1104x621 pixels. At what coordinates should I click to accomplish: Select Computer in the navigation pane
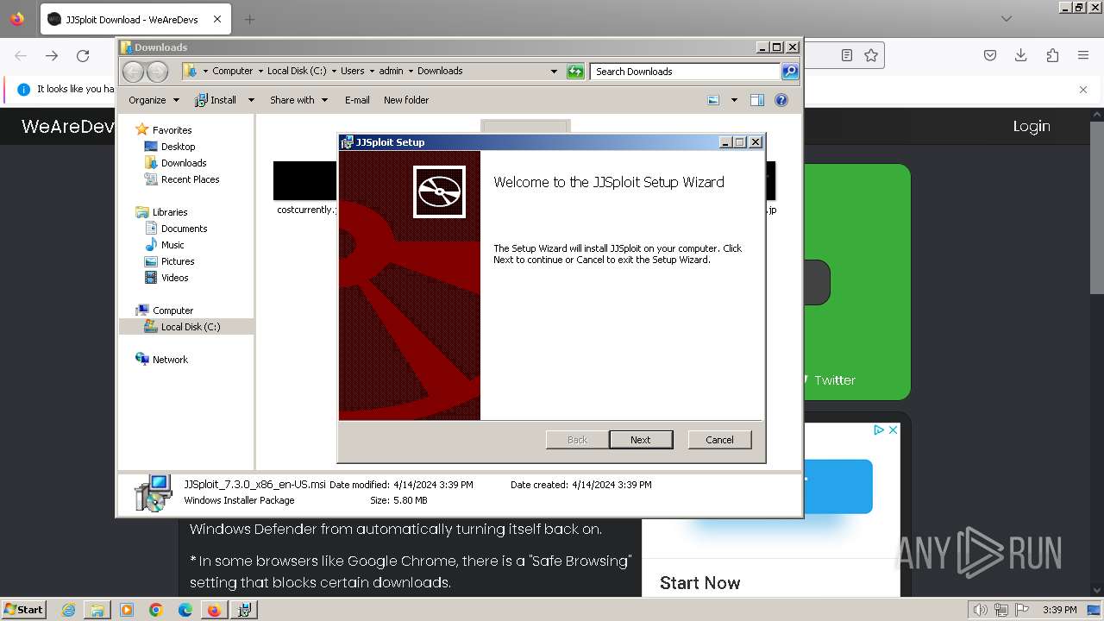(172, 310)
